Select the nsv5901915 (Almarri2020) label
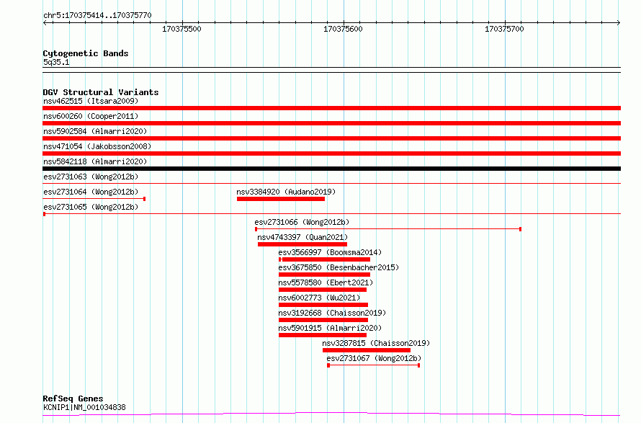Screen dimensions: 641x423 [x=330, y=328]
